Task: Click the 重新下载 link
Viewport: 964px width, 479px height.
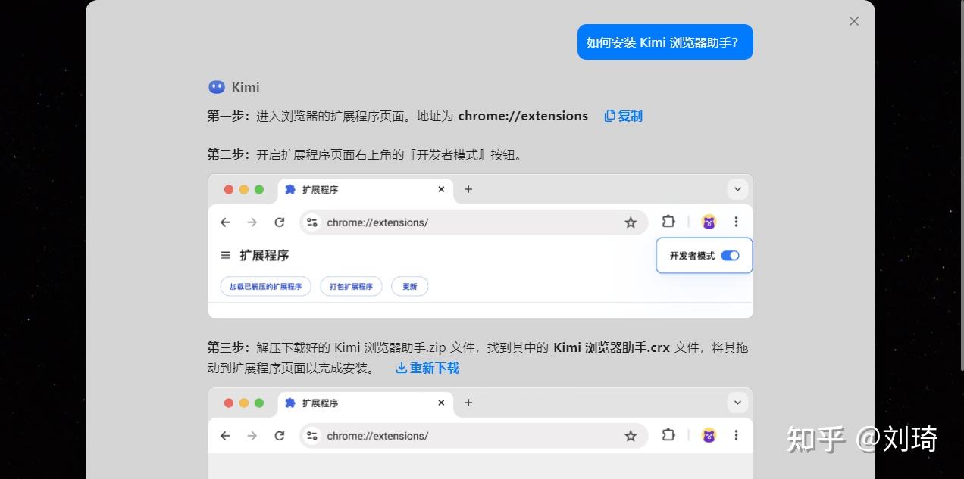Action: pyautogui.click(x=427, y=368)
